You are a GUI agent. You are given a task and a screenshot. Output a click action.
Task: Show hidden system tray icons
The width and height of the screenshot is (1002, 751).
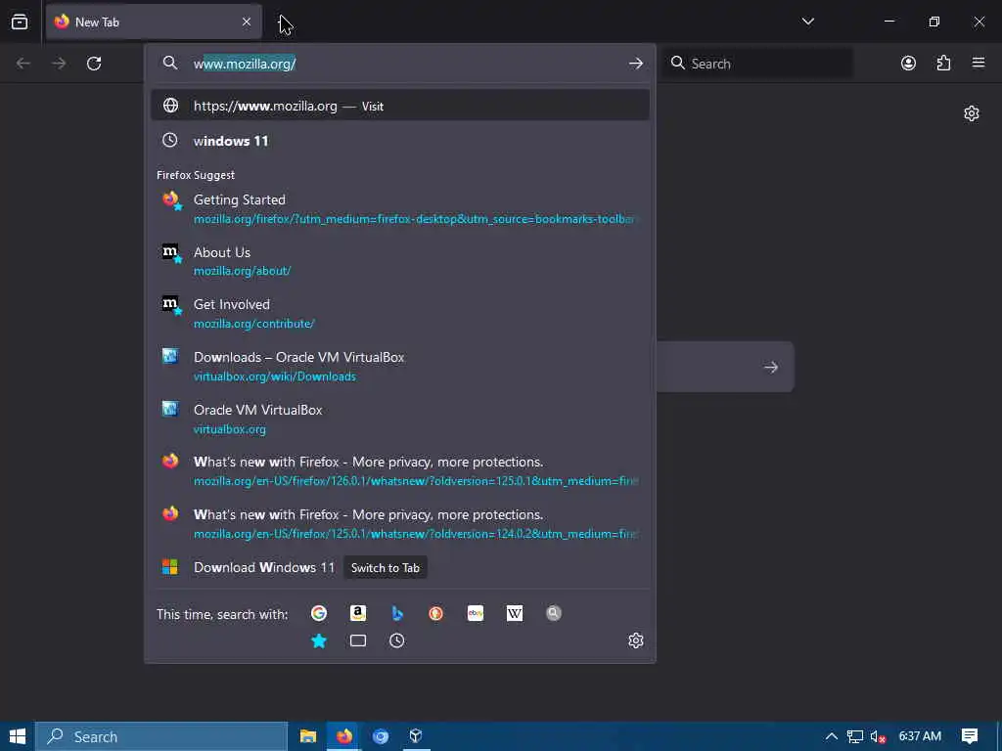(832, 736)
